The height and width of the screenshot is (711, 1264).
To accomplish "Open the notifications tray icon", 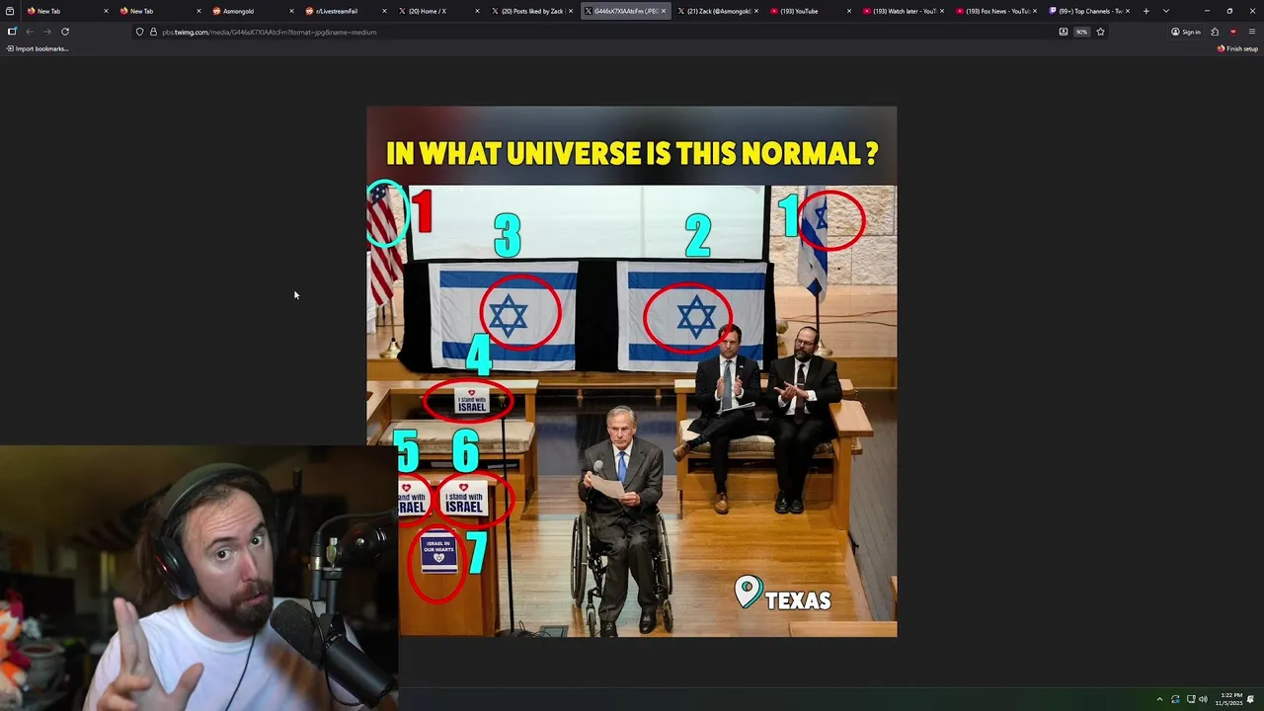I will [1252, 699].
